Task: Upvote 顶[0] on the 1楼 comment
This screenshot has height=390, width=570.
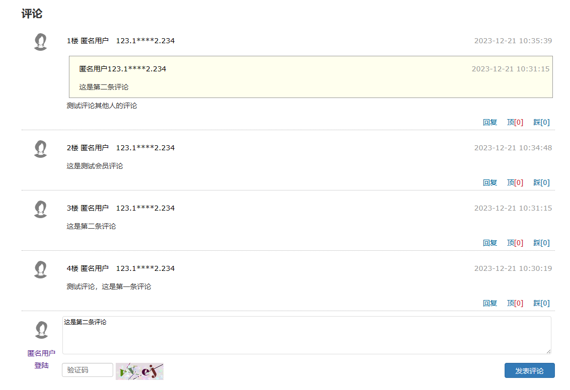Action: [x=515, y=122]
